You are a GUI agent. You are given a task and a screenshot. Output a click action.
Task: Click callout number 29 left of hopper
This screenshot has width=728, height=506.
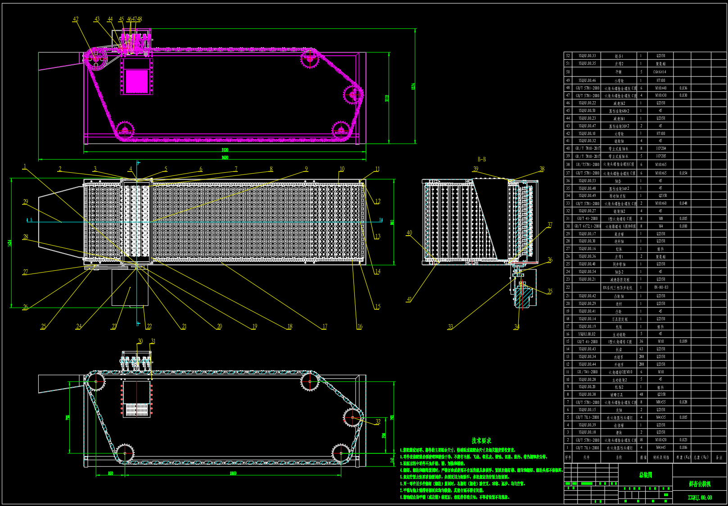[x=25, y=202]
